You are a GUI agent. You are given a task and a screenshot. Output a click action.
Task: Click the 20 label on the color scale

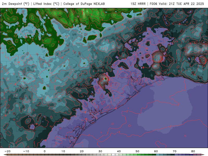click(x=82, y=151)
